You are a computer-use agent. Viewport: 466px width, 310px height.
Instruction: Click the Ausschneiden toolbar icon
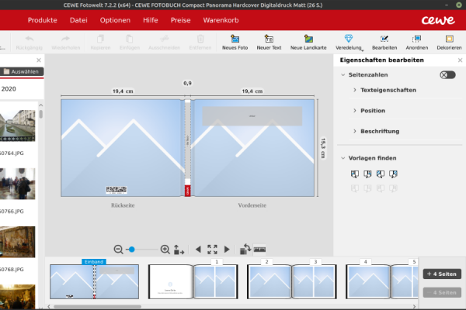[164, 40]
